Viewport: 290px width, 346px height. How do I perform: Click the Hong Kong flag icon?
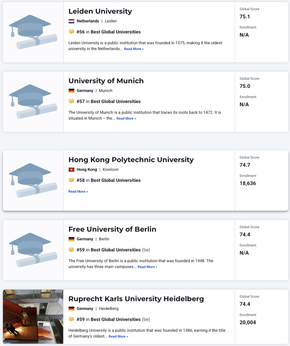71,169
